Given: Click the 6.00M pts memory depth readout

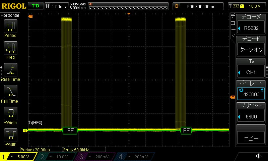Looking at the screenshot, I should pyautogui.click(x=78, y=8).
